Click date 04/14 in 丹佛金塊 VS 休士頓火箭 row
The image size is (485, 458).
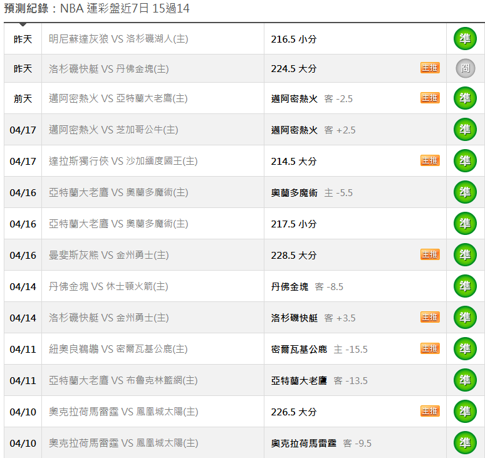(x=23, y=287)
